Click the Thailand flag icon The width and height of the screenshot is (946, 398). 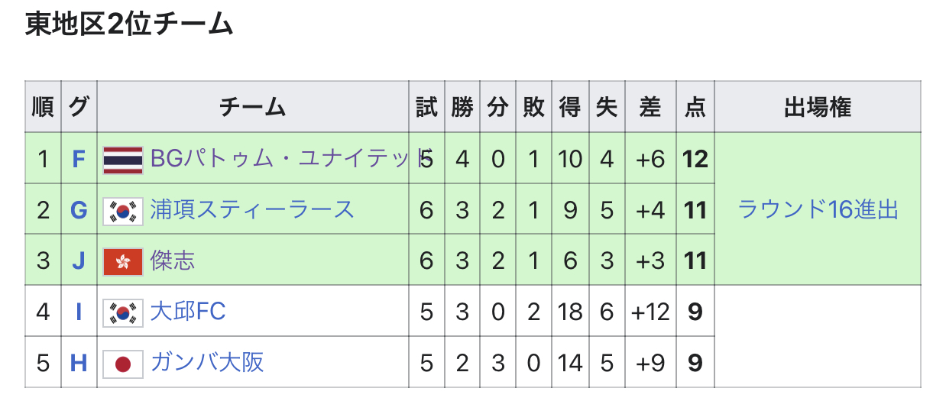point(123,160)
